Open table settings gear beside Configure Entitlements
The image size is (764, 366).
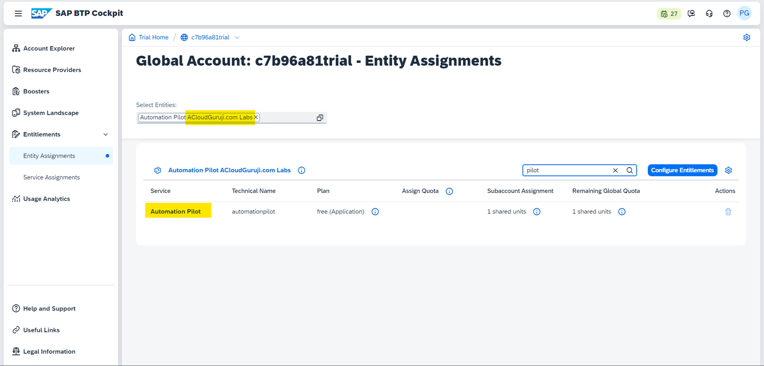coord(728,170)
